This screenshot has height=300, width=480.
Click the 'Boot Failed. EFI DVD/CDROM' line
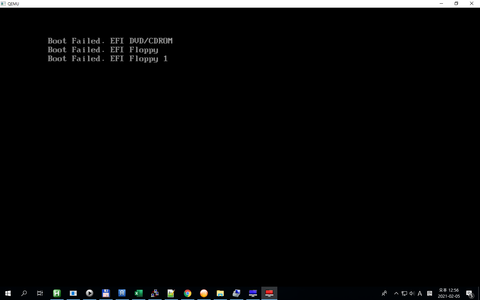[110, 41]
